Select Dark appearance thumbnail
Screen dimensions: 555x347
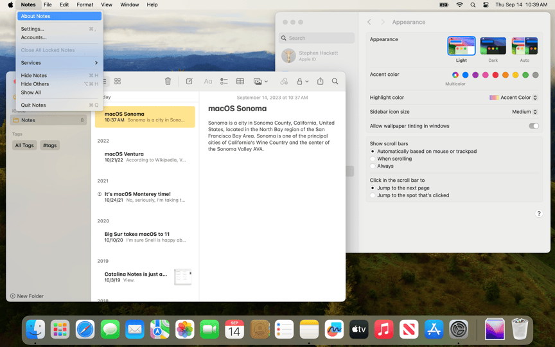point(493,46)
